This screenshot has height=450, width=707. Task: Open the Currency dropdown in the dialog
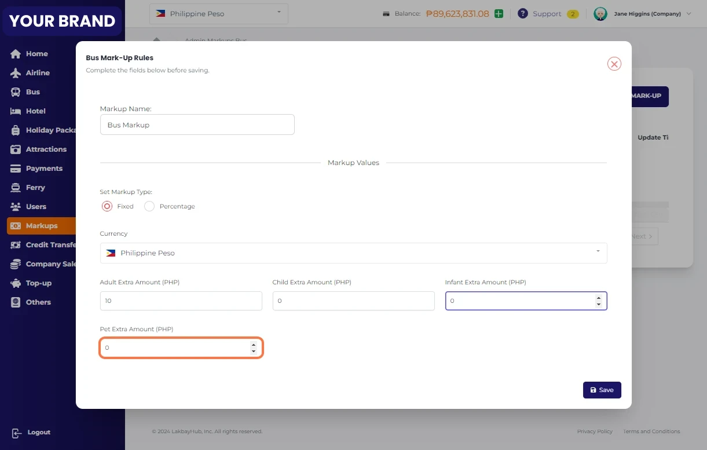tap(353, 253)
